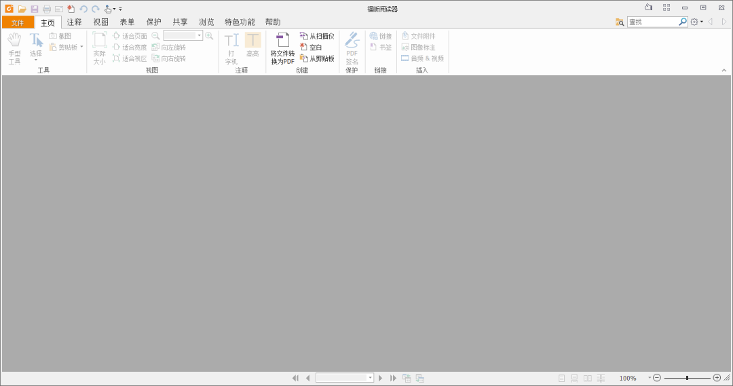Click the 查找 search input field
Screen dimensions: 733x386
click(652, 22)
